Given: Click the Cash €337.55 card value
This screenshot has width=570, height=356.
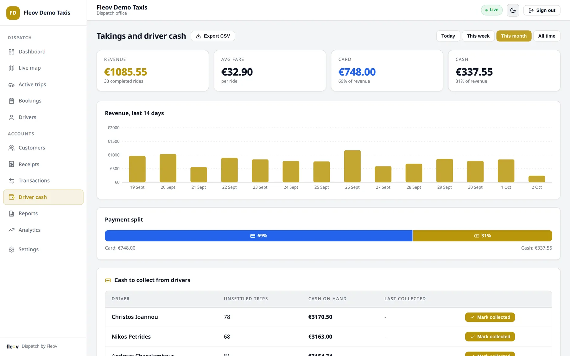Looking at the screenshot, I should click(474, 72).
